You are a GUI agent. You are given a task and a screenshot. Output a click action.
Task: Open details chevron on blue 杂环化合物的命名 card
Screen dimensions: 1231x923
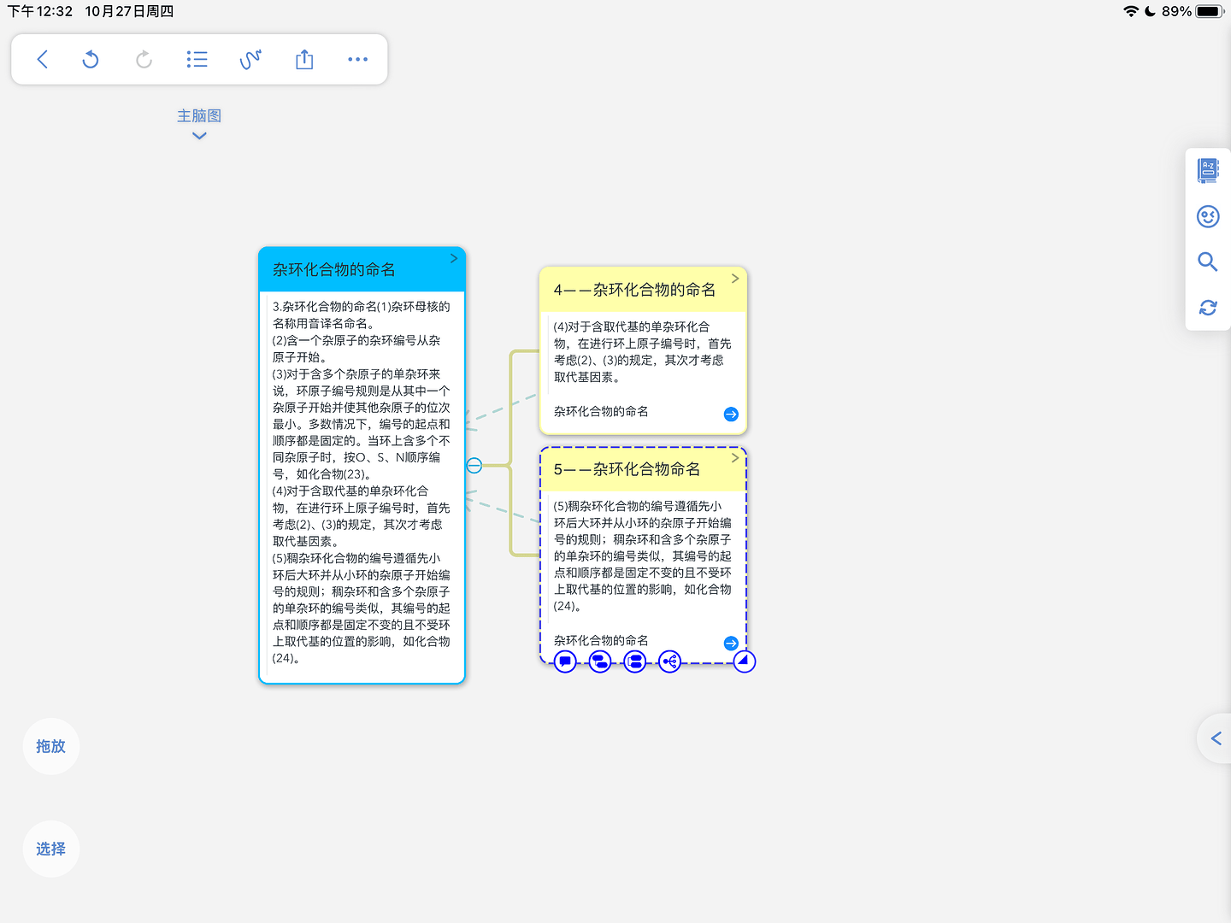point(454,258)
